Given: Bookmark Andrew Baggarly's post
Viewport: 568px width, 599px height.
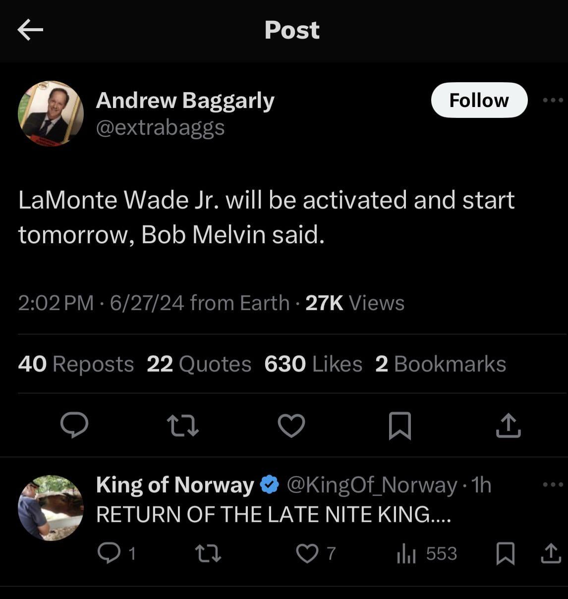Looking at the screenshot, I should [x=400, y=426].
